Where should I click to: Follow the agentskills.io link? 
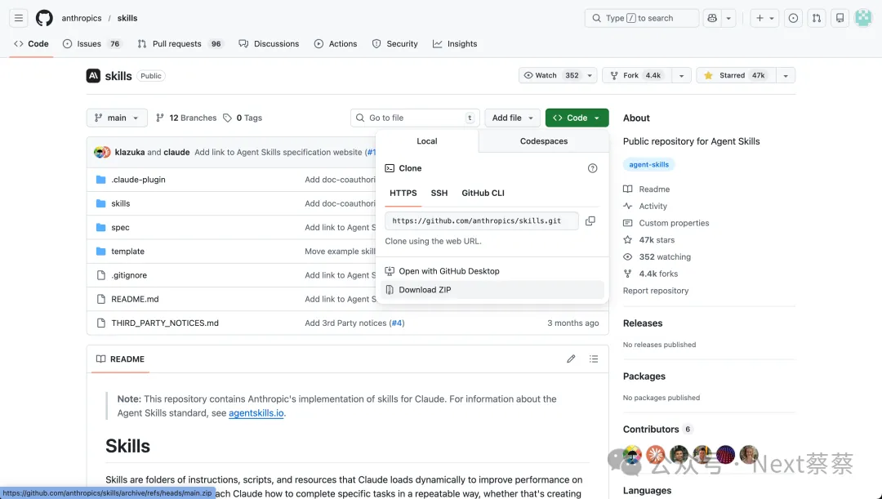pyautogui.click(x=256, y=413)
